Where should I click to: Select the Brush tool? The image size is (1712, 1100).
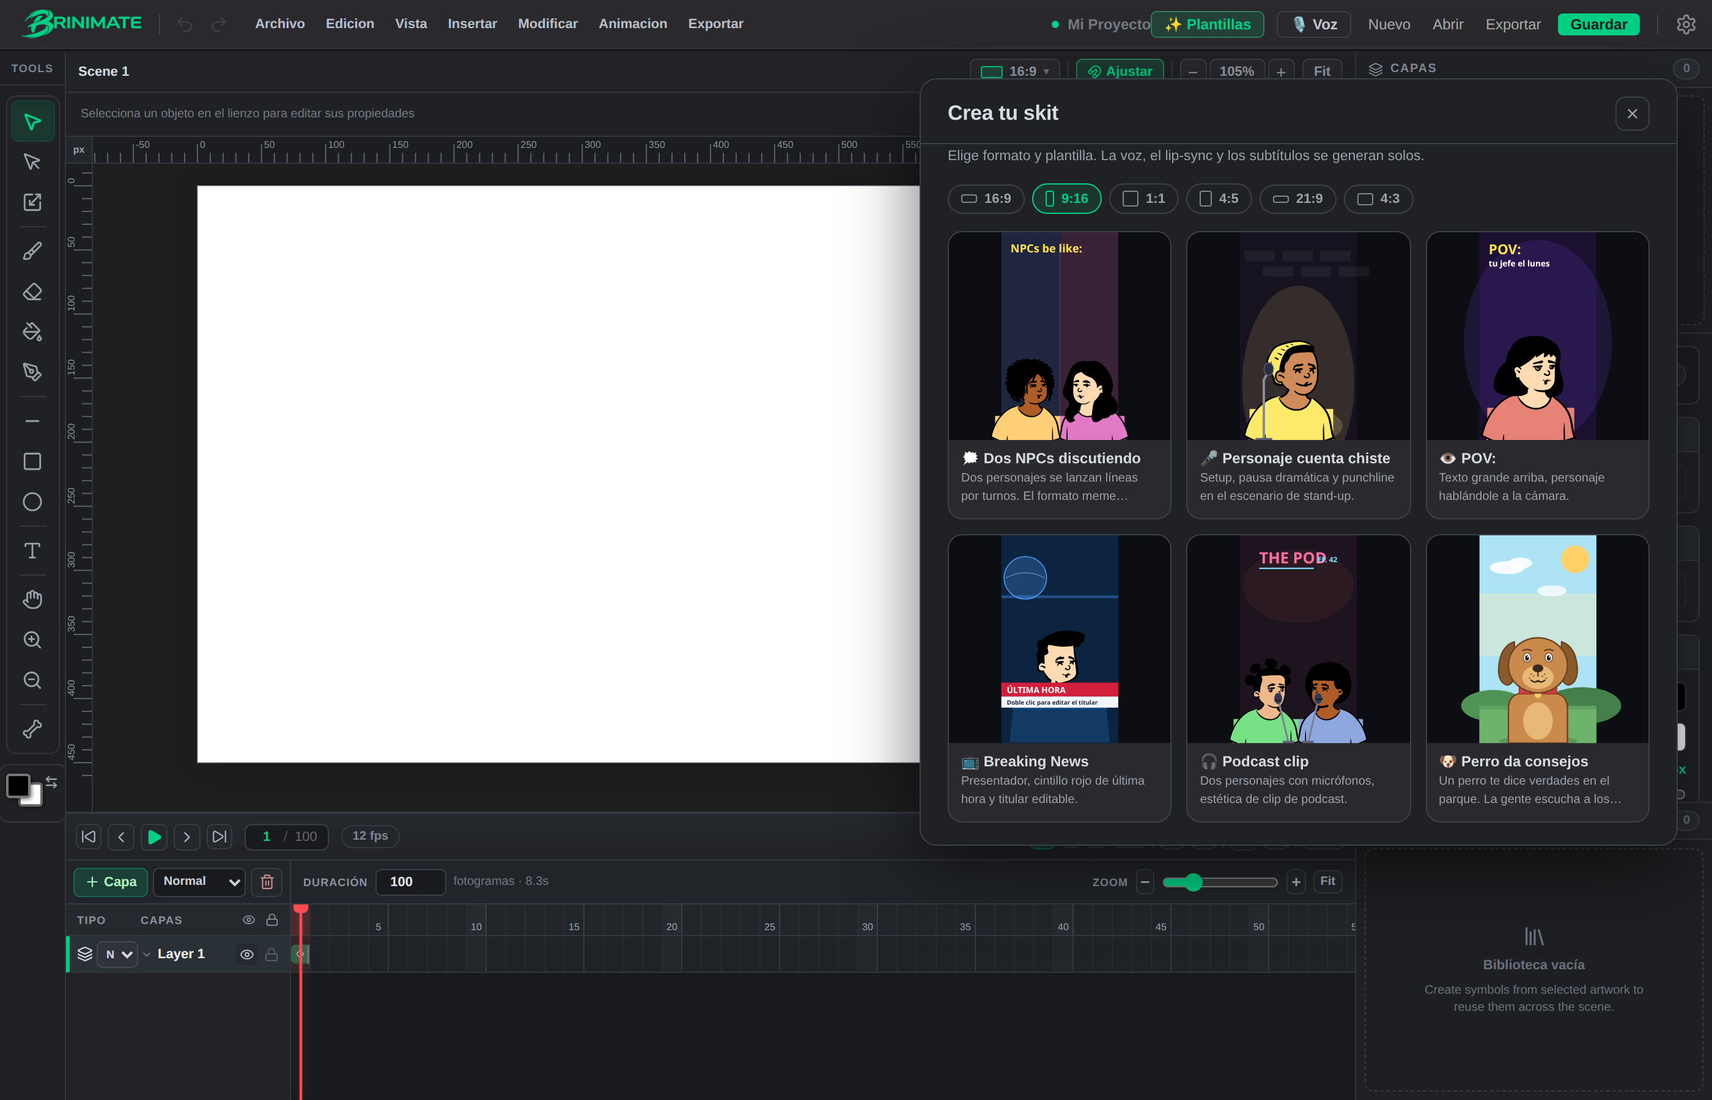pyautogui.click(x=32, y=251)
